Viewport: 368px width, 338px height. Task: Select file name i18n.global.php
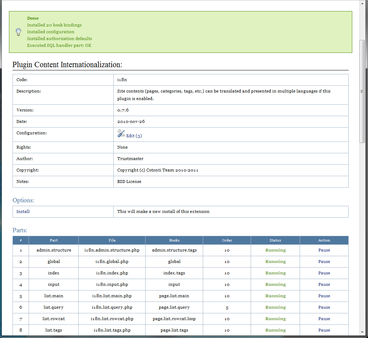112,262
